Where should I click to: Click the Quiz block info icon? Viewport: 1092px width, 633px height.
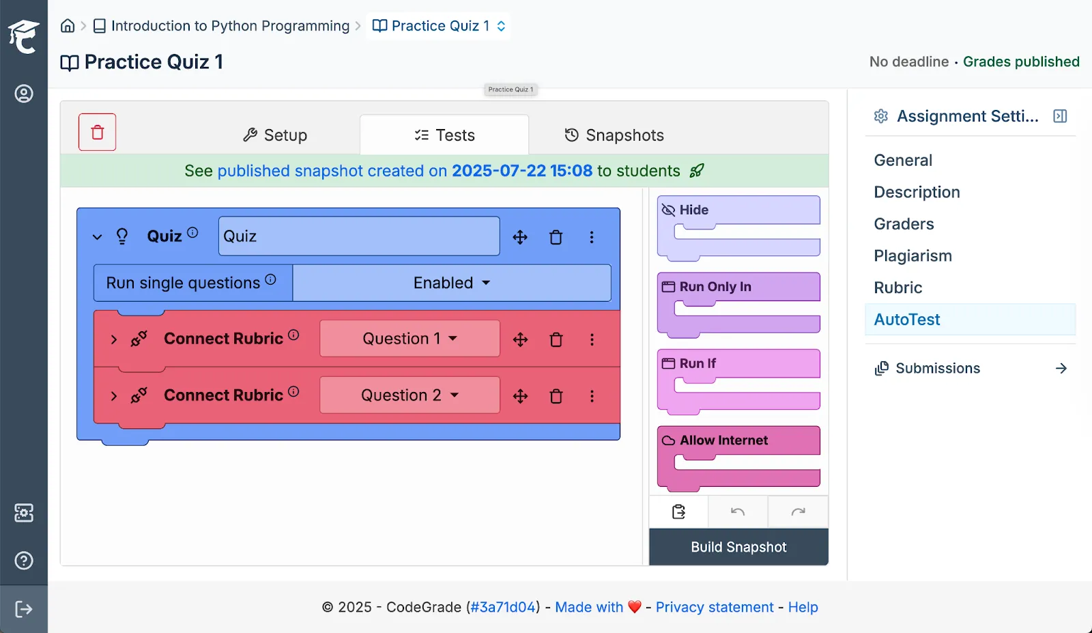(192, 232)
